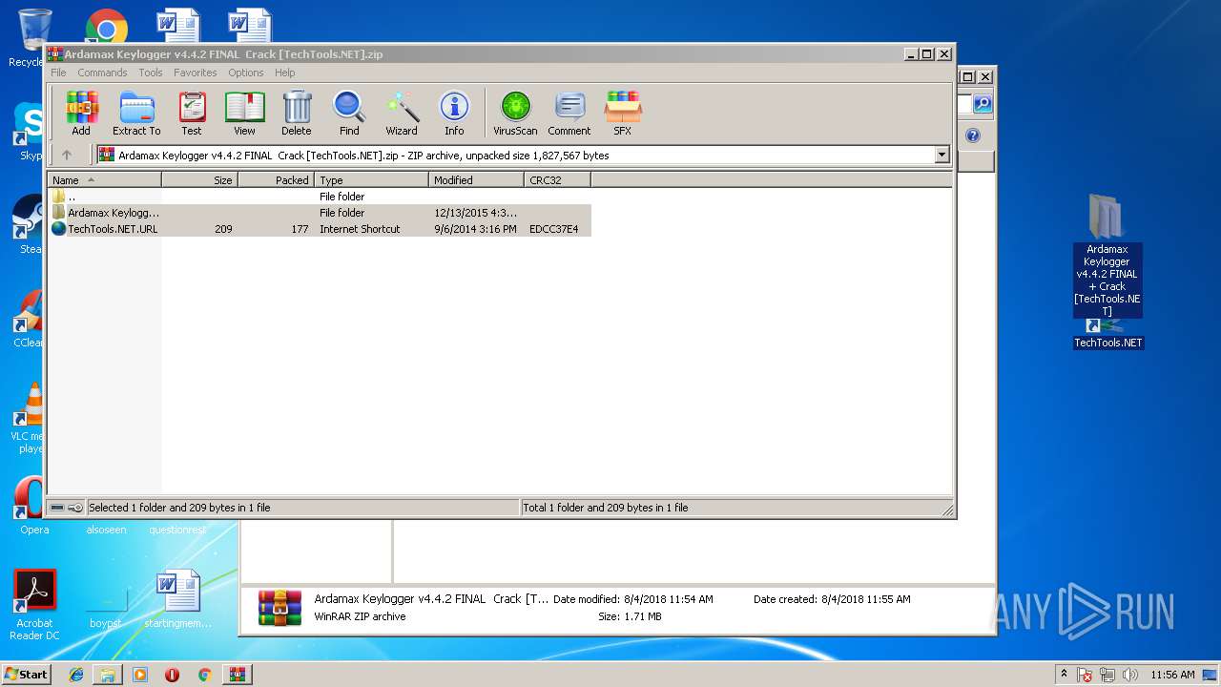Screen dimensions: 1221x687
Task: Open the Comment toolbar icon
Action: click(569, 114)
